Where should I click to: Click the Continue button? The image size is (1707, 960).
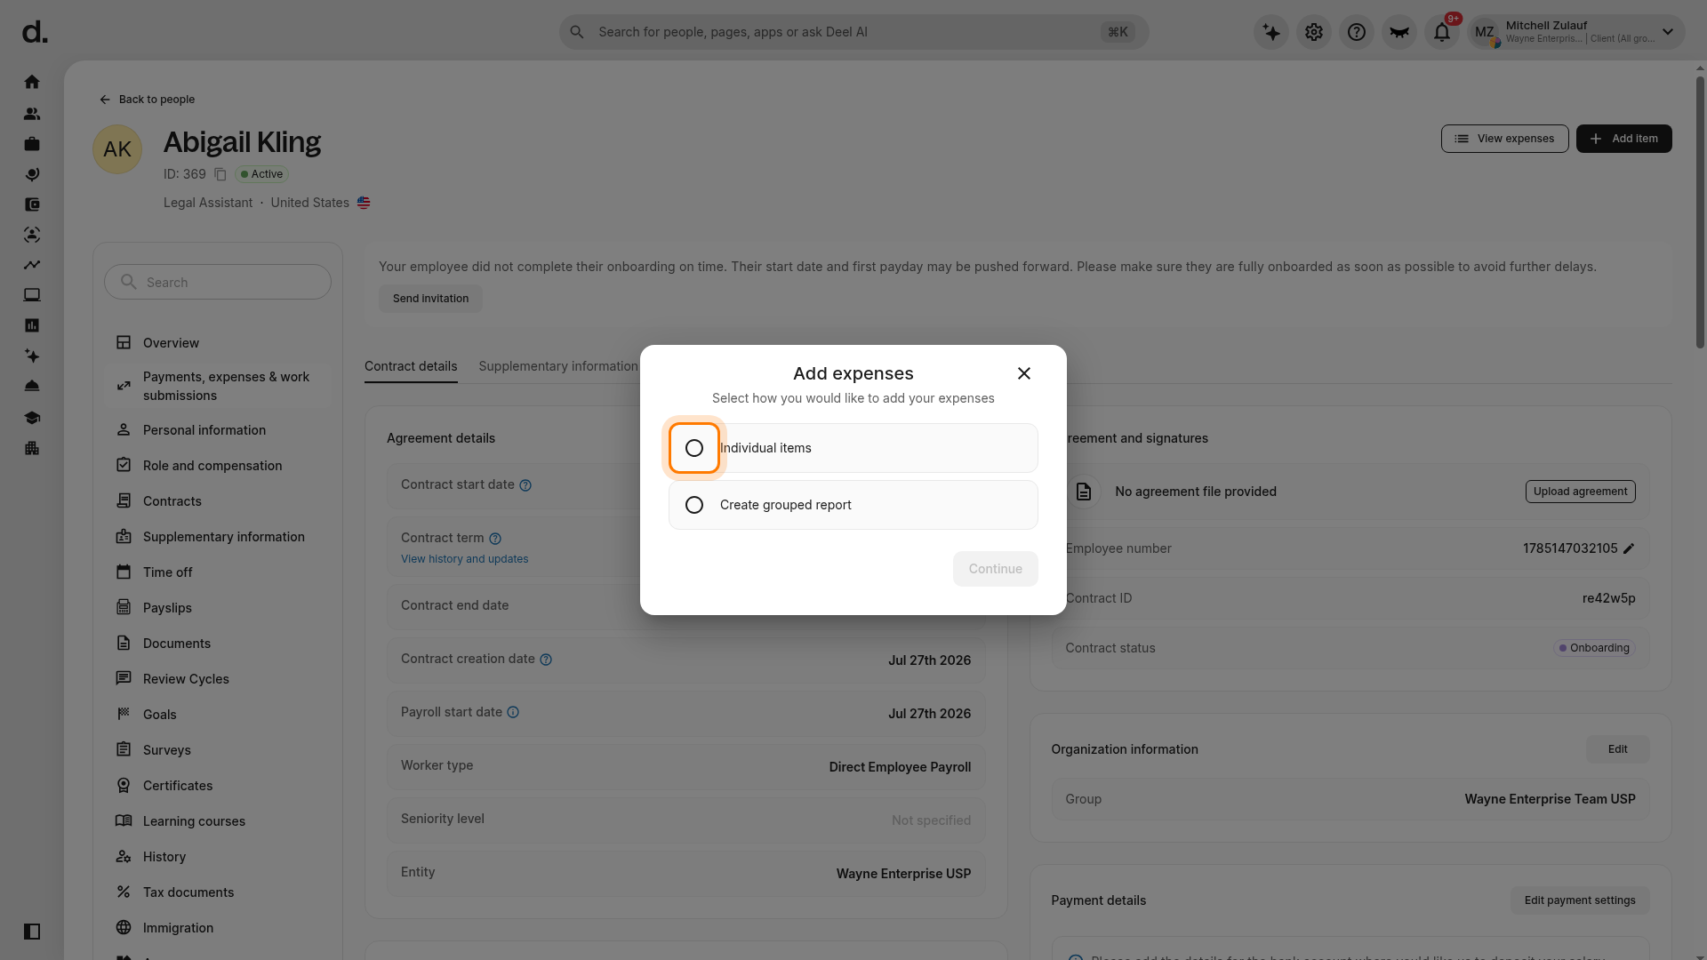click(995, 569)
